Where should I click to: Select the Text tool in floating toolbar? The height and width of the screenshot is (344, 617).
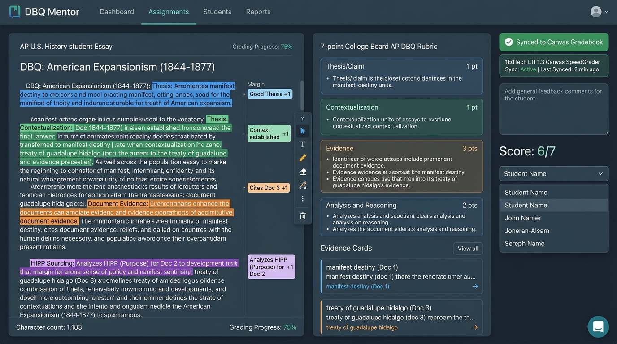coord(303,144)
